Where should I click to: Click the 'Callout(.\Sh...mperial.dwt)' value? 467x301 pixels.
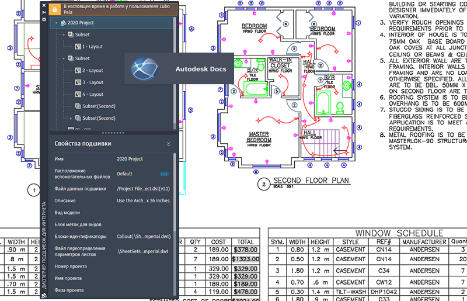point(144,237)
